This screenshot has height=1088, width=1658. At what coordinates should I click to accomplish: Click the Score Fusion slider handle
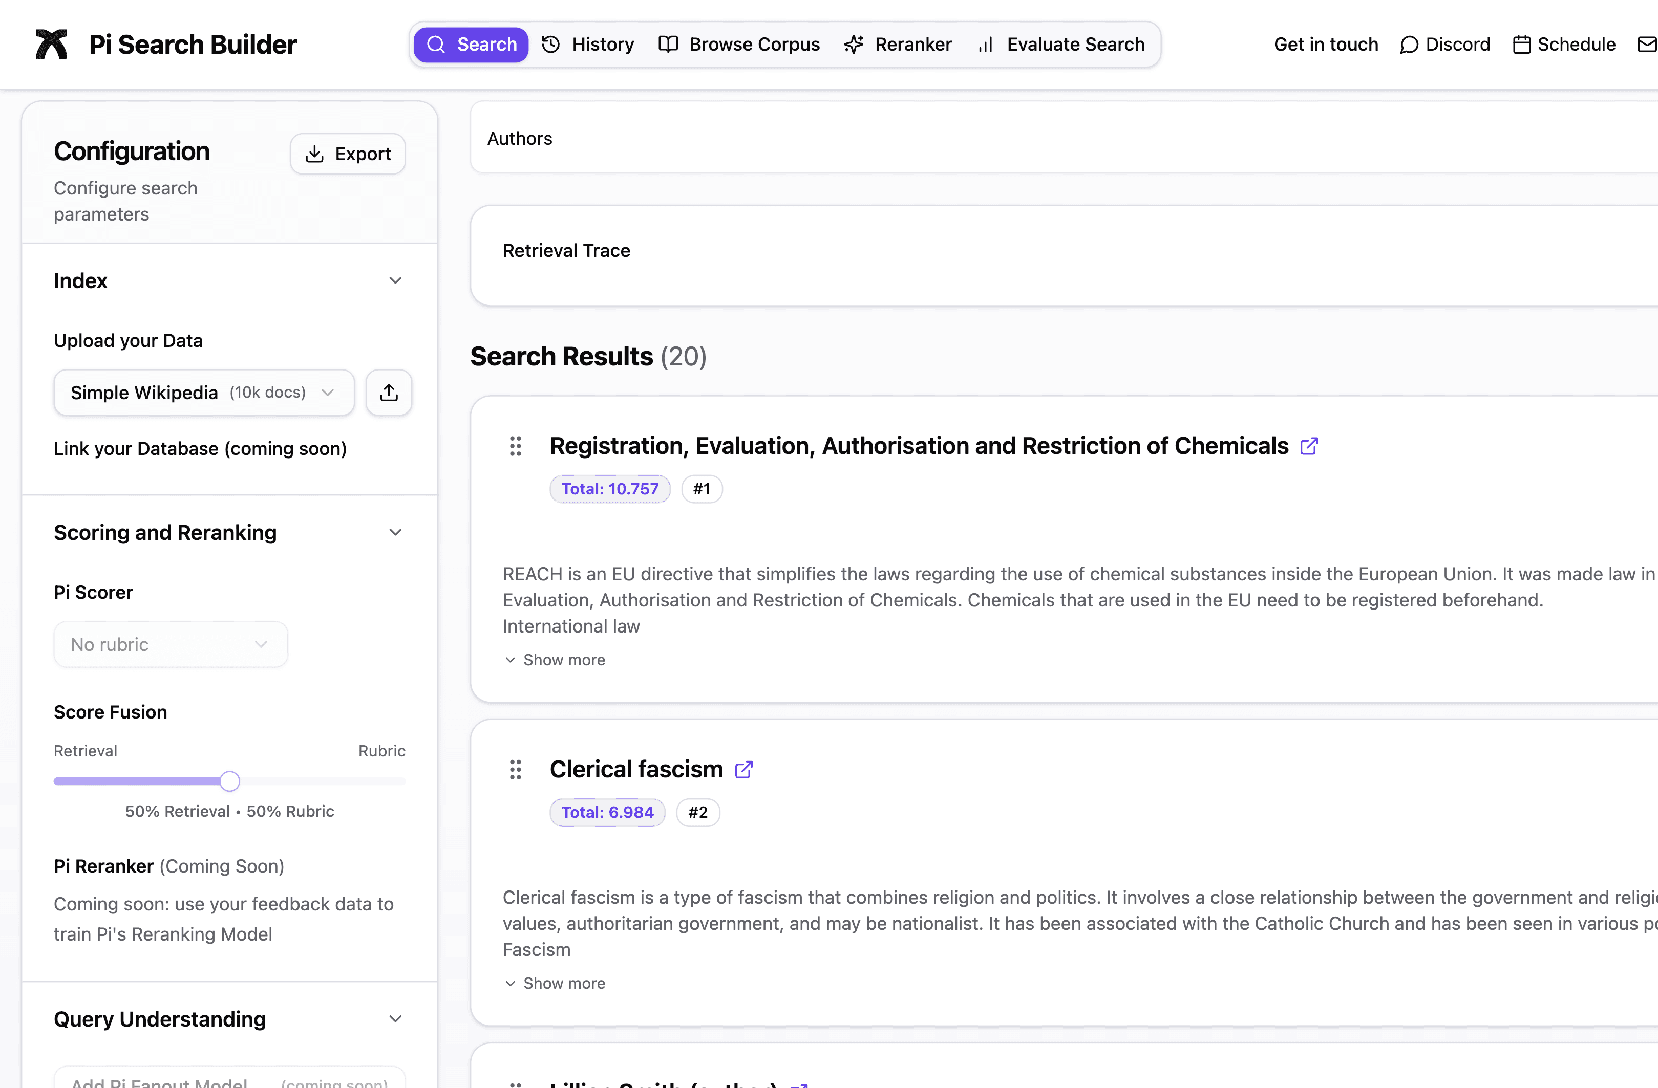point(230,781)
